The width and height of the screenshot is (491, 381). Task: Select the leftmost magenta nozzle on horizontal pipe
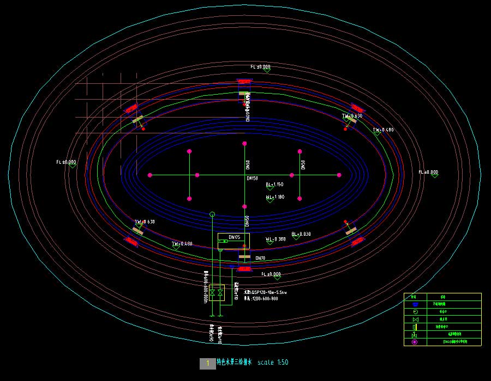pyautogui.click(x=150, y=175)
